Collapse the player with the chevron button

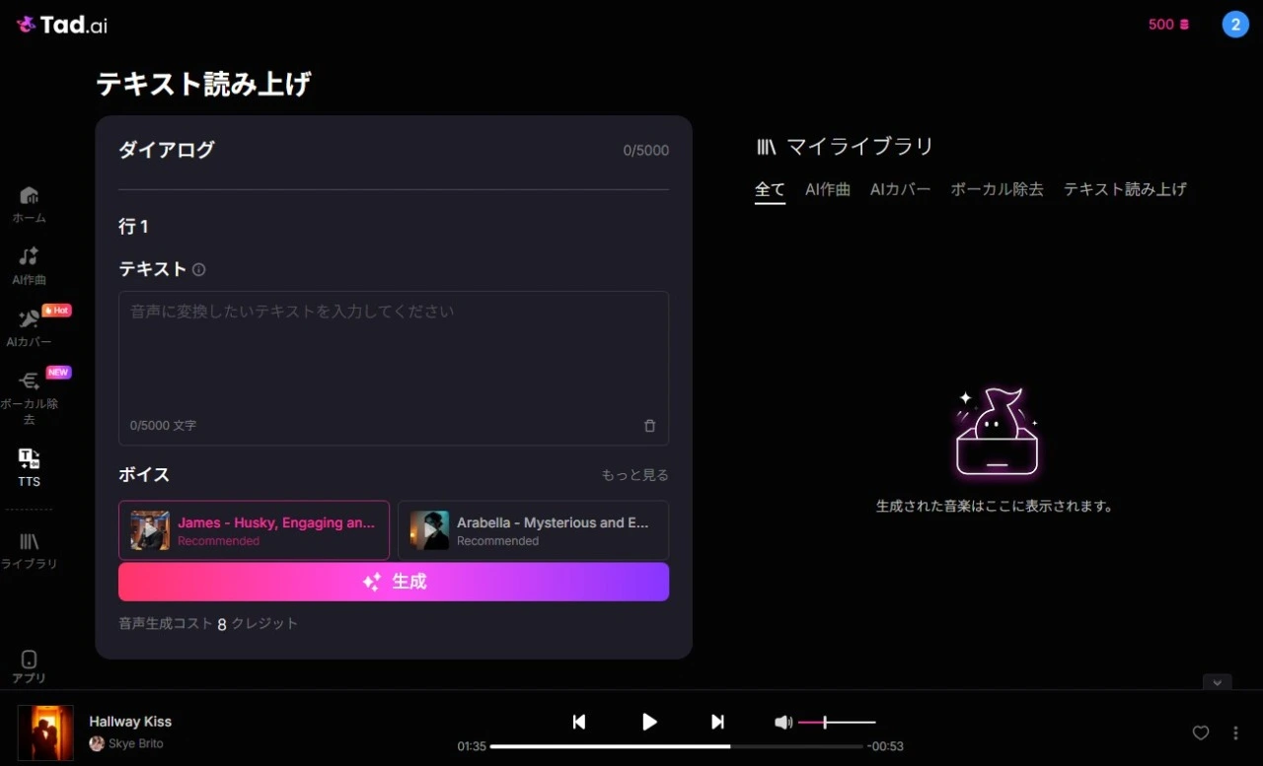pyautogui.click(x=1217, y=682)
